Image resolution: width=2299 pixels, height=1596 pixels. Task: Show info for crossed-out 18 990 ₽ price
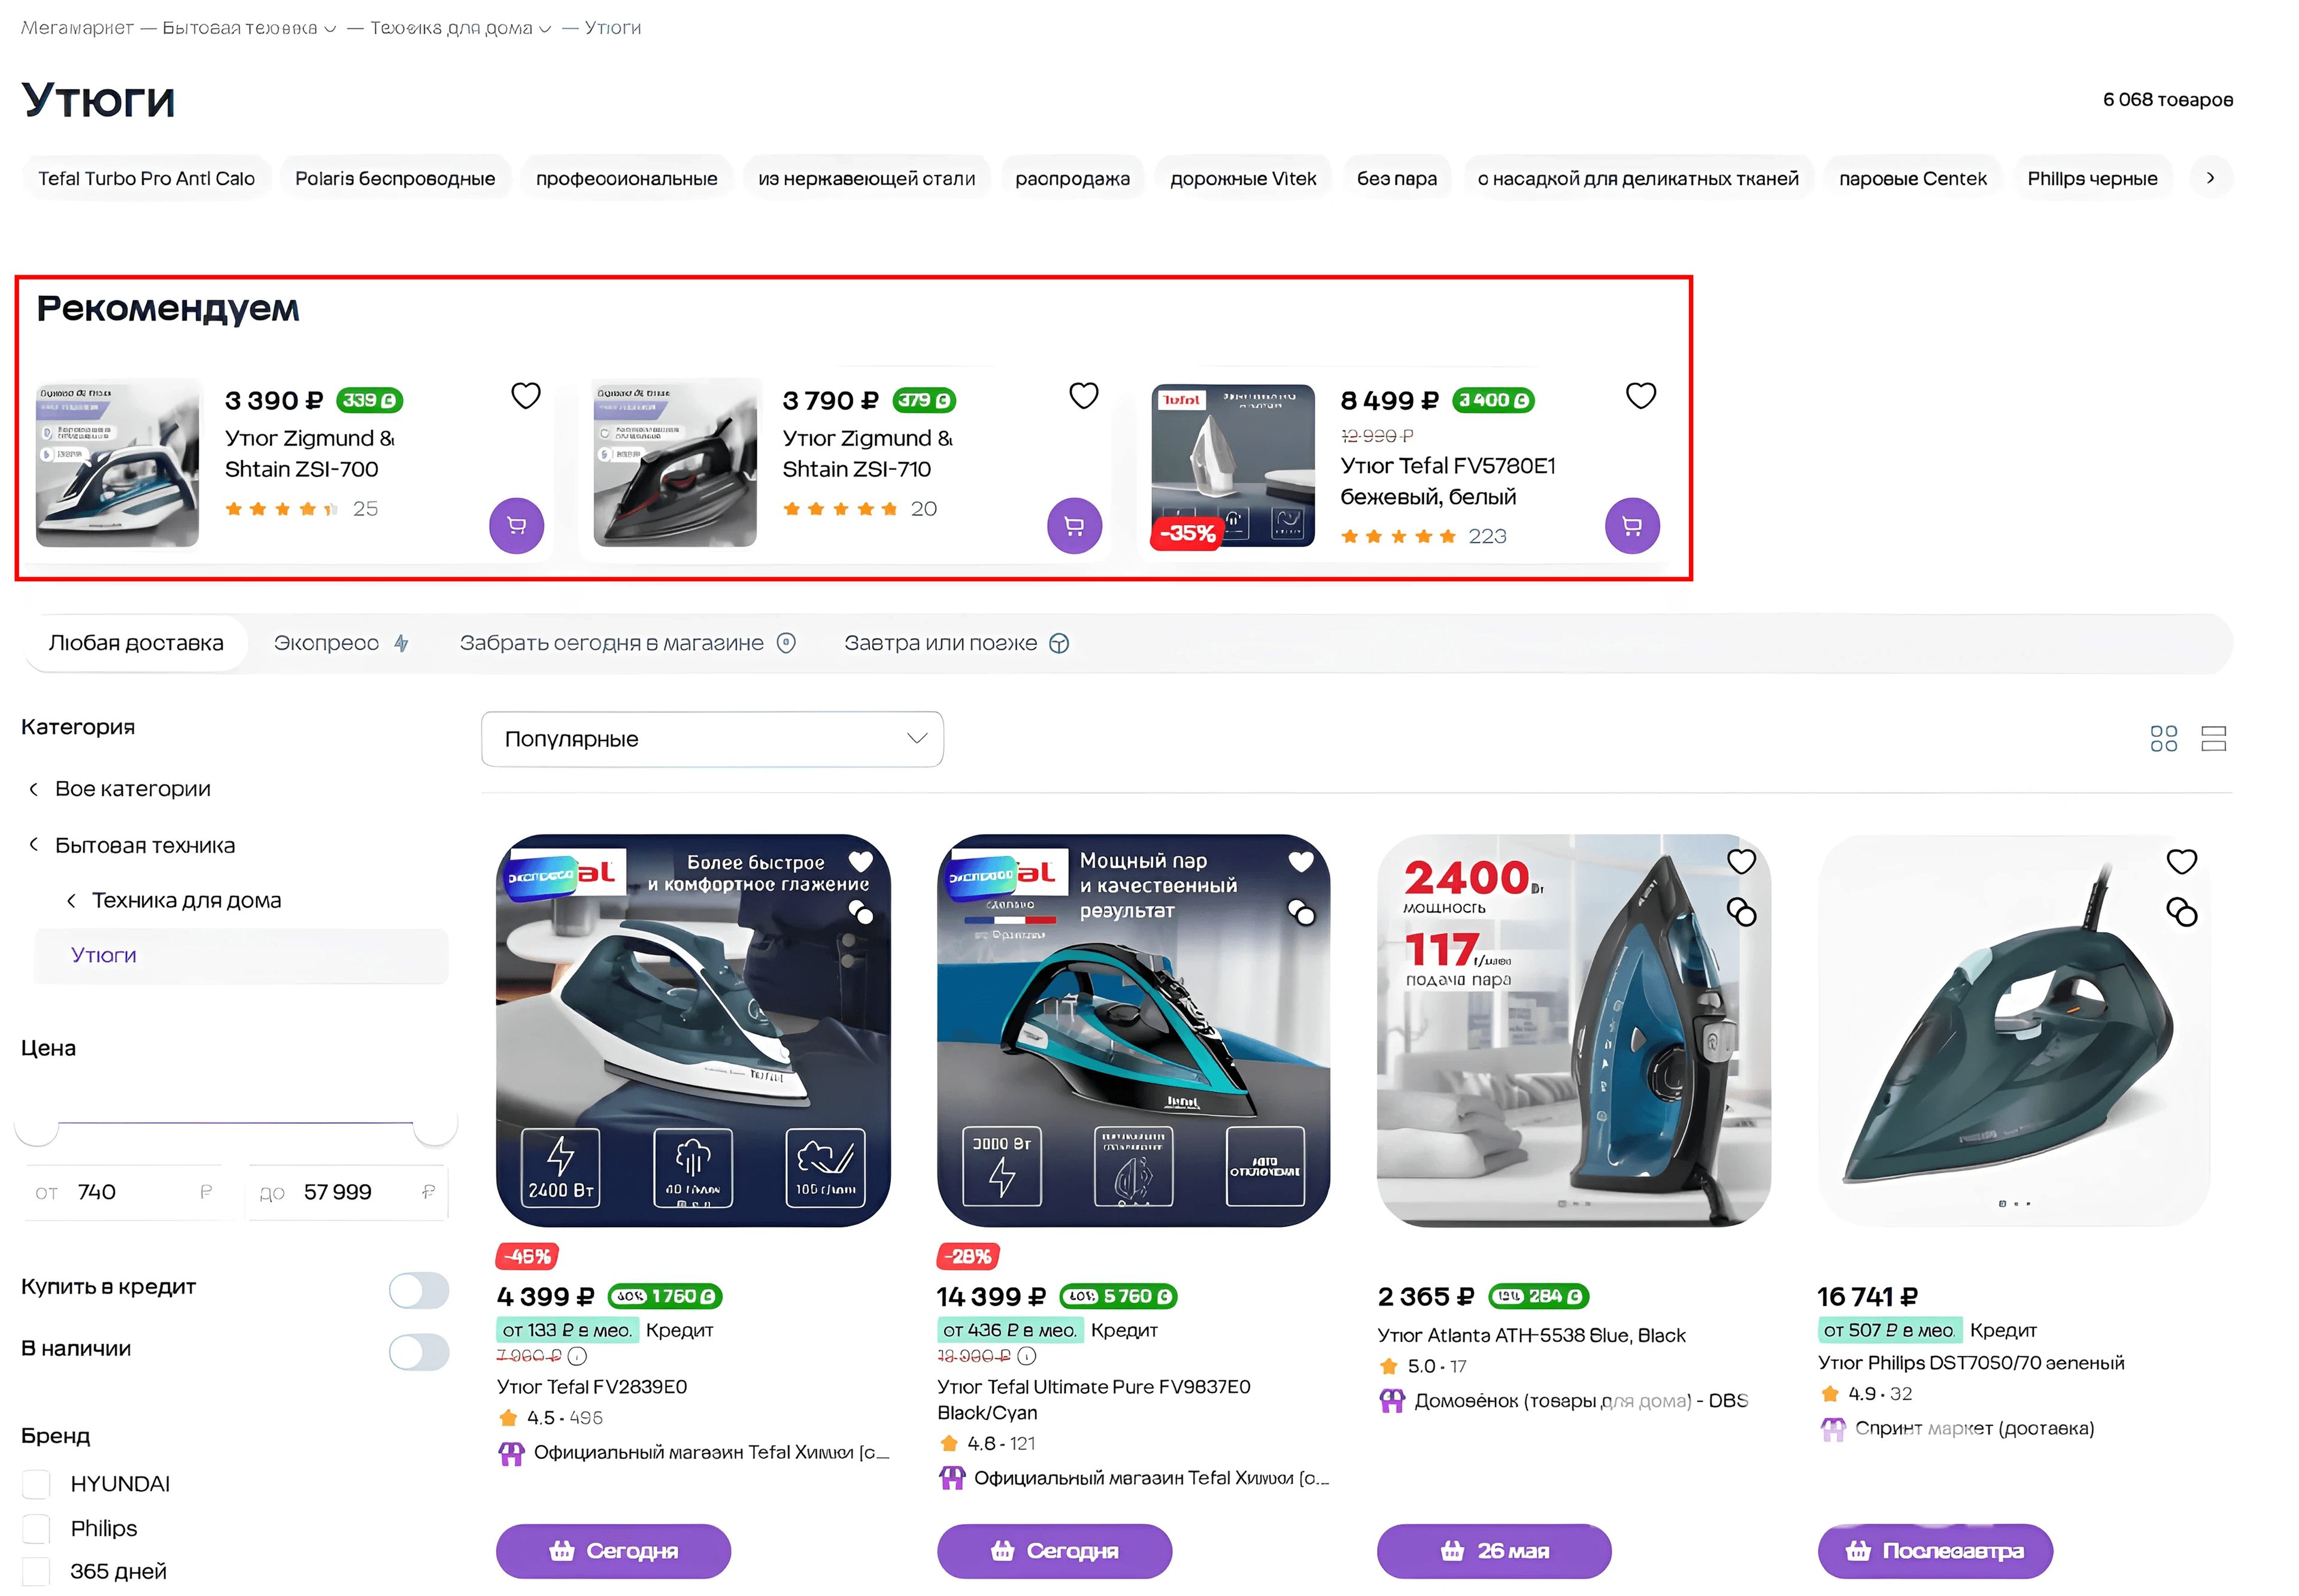(1027, 1356)
